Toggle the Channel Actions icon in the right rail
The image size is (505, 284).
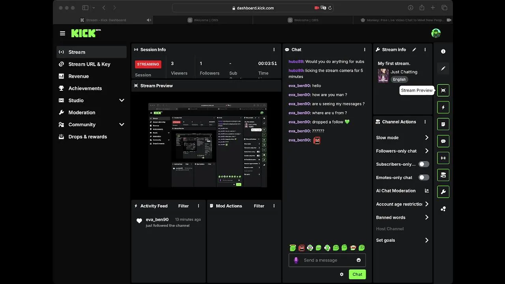(x=443, y=175)
